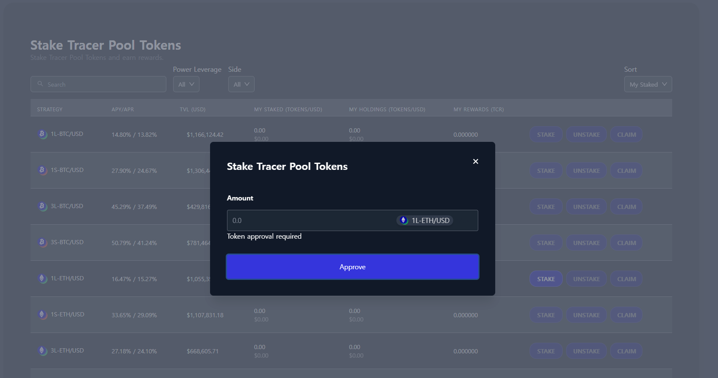The height and width of the screenshot is (378, 718).
Task: Claim rewards for 1S-ETH/USD
Action: [626, 315]
